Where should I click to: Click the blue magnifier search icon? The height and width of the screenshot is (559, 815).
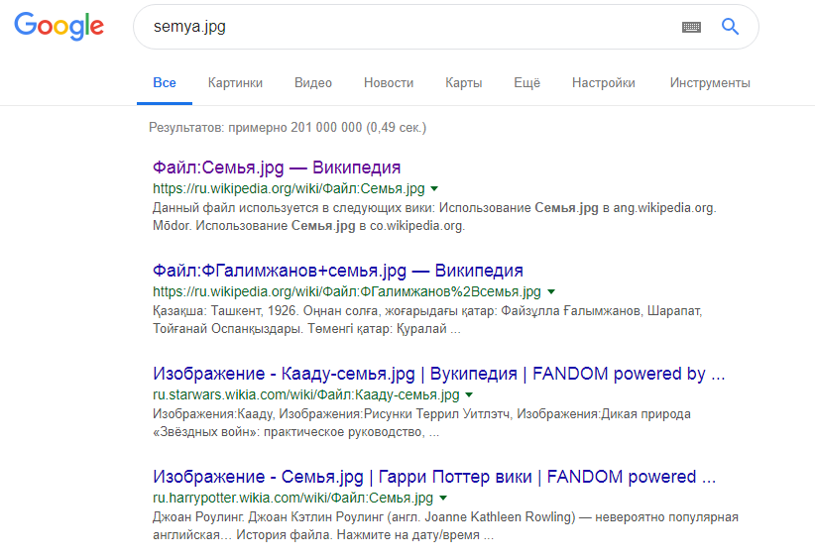(731, 26)
